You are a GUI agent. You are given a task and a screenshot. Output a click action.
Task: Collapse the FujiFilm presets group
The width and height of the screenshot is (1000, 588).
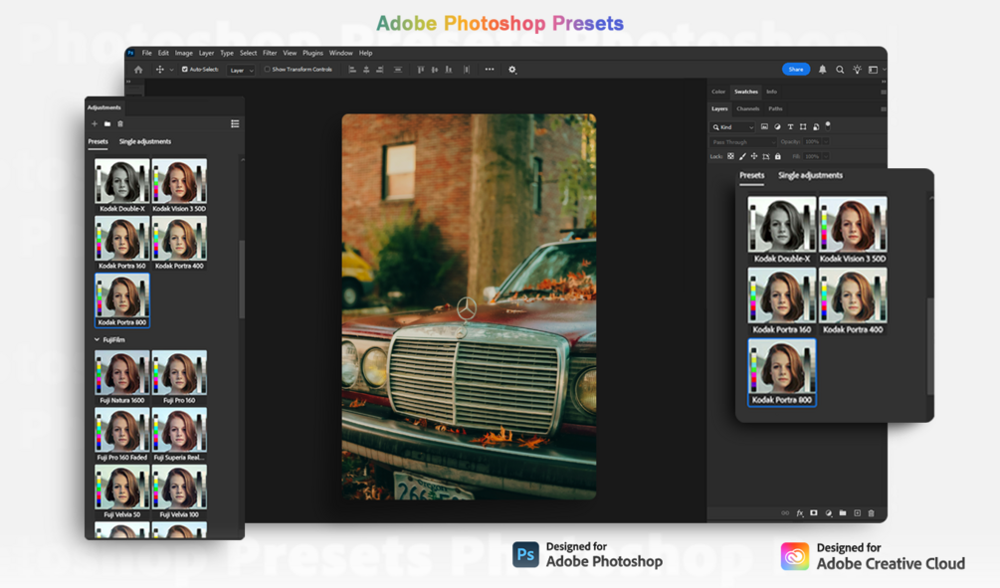click(x=97, y=340)
